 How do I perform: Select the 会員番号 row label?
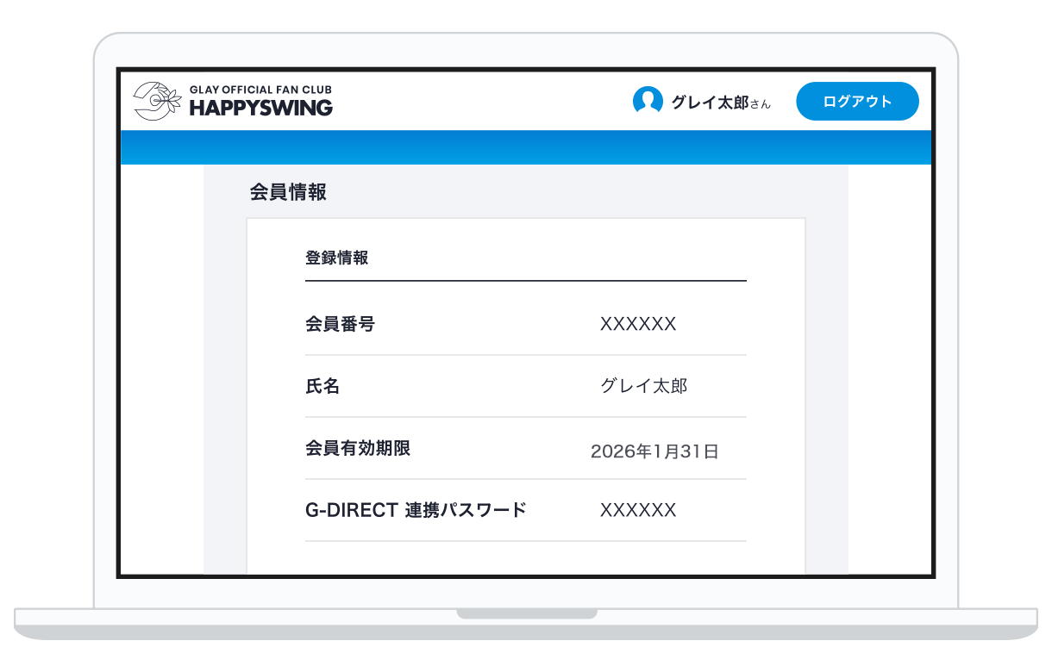340,324
